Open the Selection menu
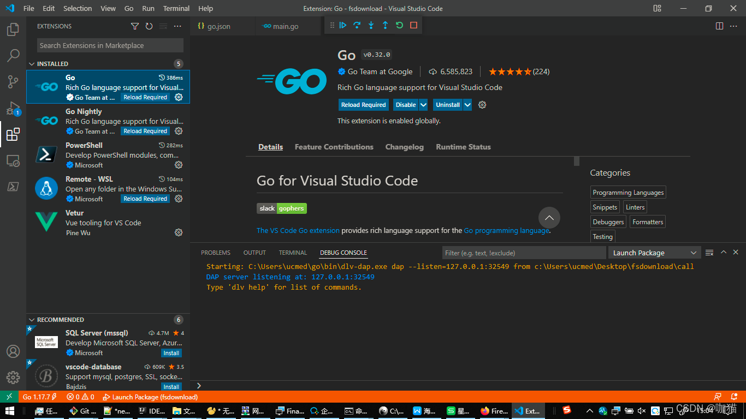 (78, 8)
